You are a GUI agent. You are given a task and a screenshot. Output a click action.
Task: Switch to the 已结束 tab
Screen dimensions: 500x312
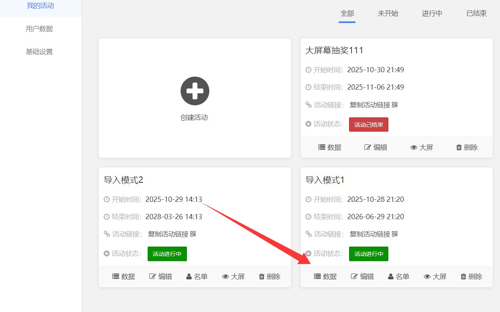pos(476,13)
